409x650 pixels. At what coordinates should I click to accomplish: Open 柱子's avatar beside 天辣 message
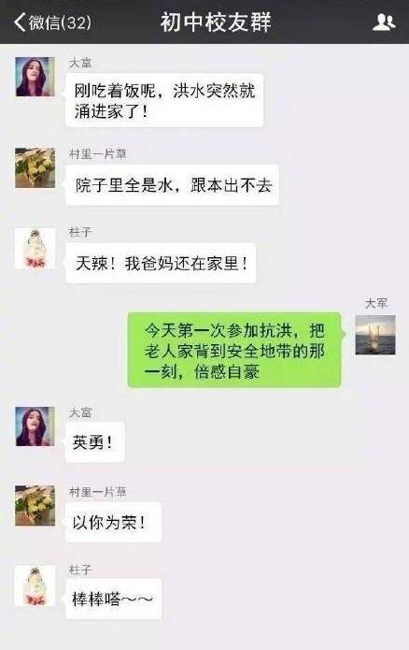(35, 249)
